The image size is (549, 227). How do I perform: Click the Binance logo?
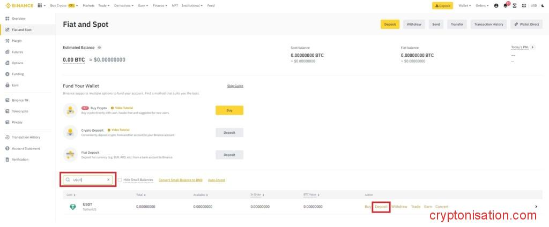(18, 5)
